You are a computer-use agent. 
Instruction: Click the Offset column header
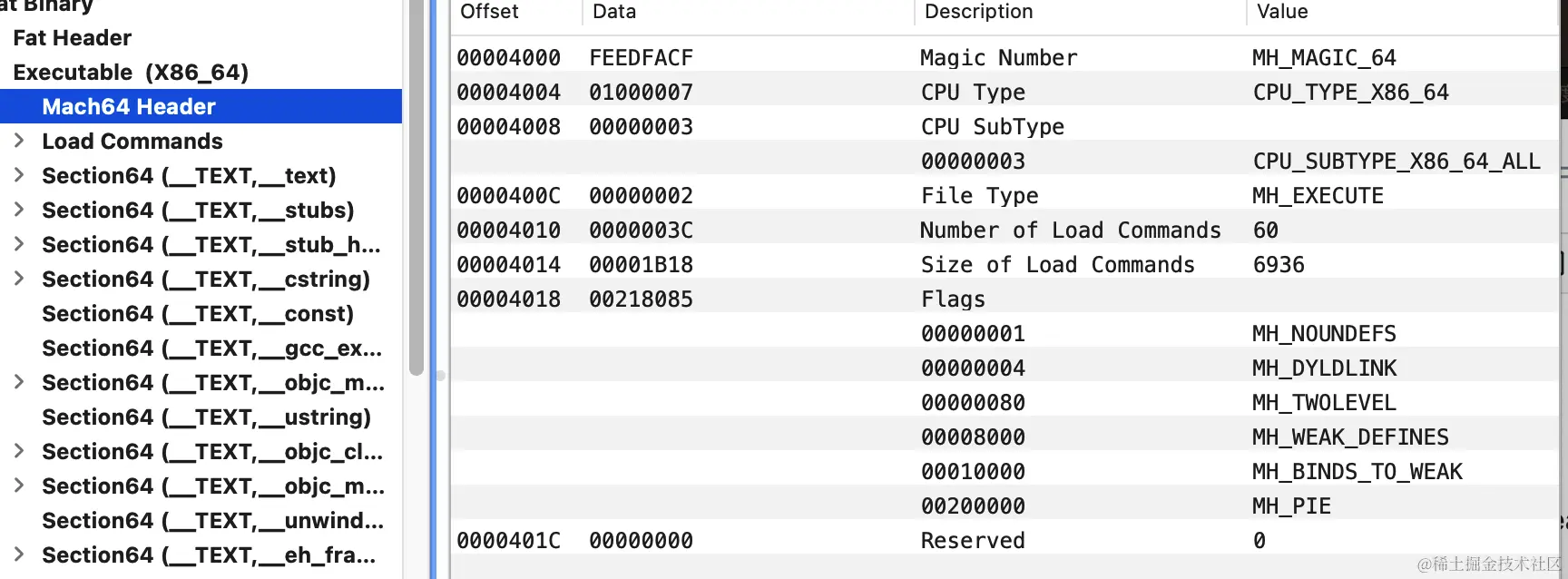point(490,12)
